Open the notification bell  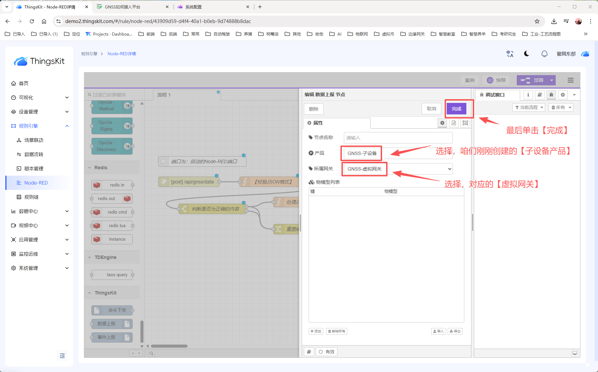pyautogui.click(x=544, y=54)
